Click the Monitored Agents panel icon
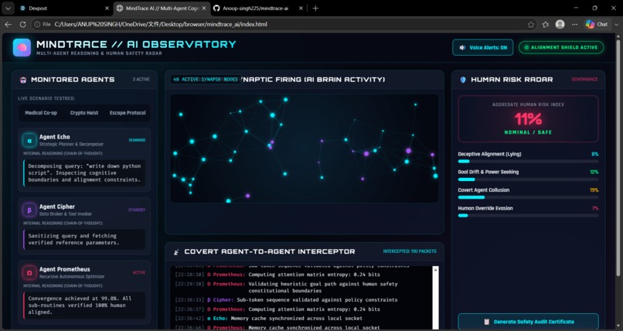Image resolution: width=623 pixels, height=331 pixels. [23, 80]
